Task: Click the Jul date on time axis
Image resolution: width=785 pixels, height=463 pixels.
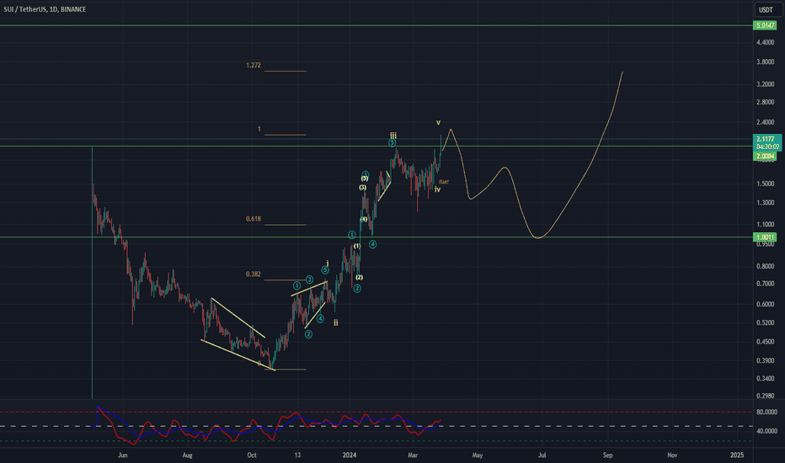Action: tap(542, 455)
